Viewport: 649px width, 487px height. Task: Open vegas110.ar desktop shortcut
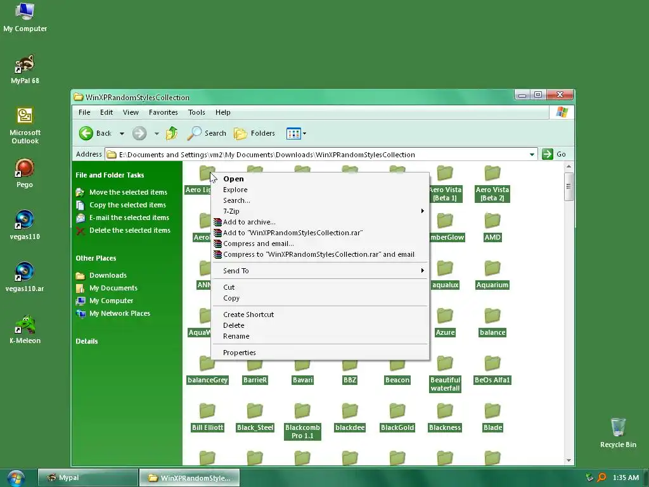point(25,278)
